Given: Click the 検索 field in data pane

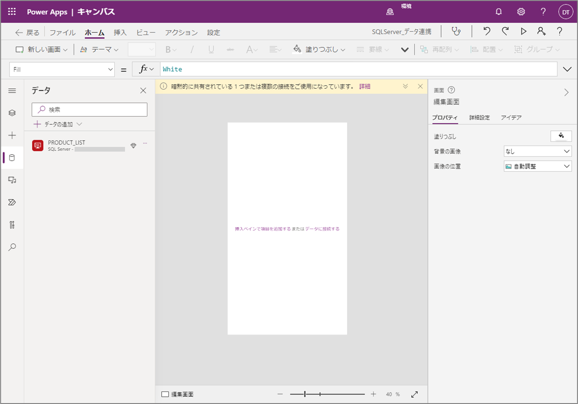Looking at the screenshot, I should tap(90, 110).
